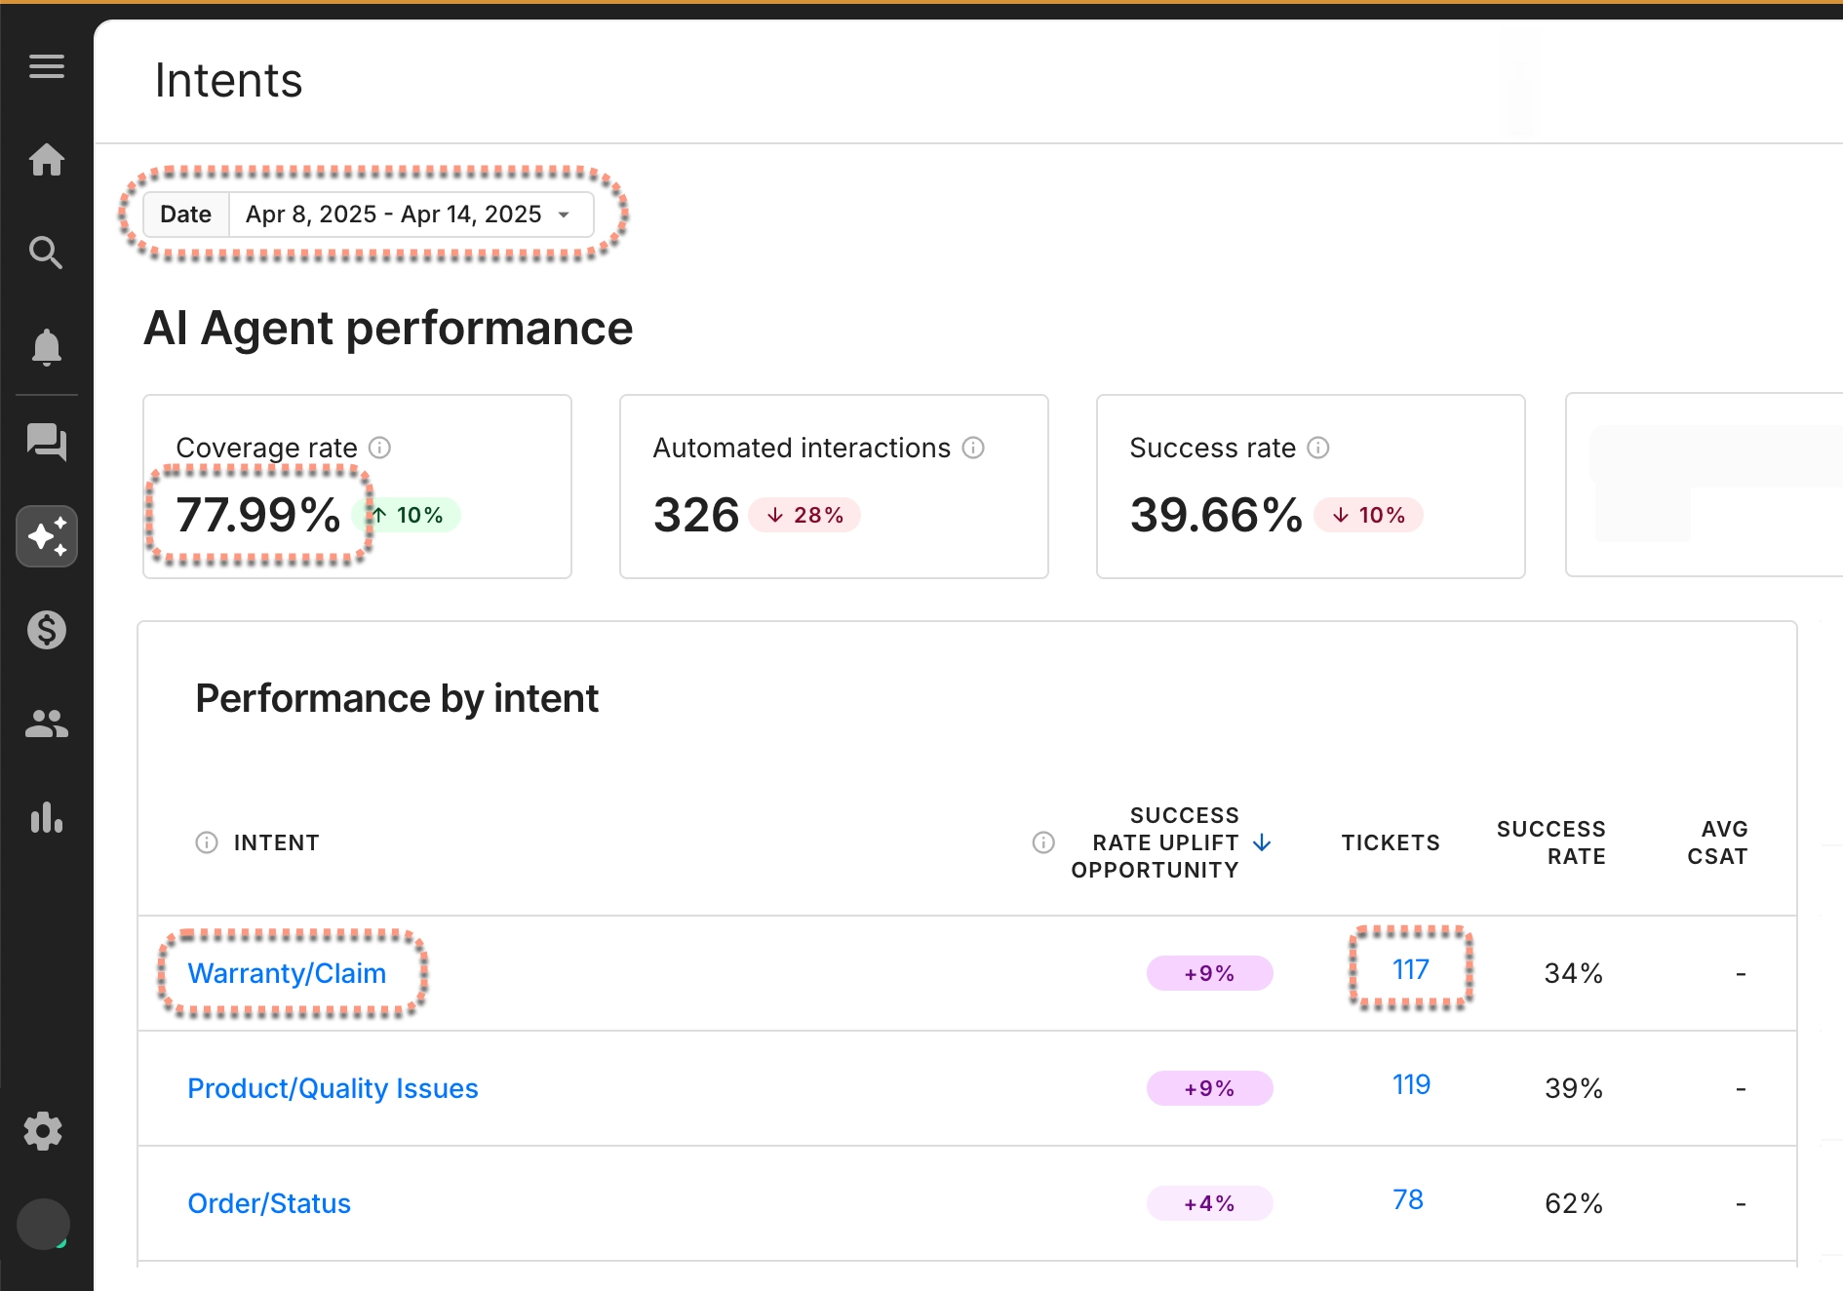Click the 34% success rate for Warranty/Claim
Viewport: 1843px width, 1291px height.
pyautogui.click(x=1574, y=973)
